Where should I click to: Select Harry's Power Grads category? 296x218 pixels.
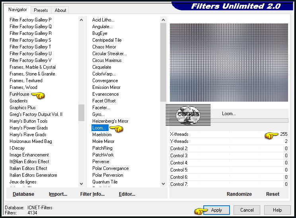pyautogui.click(x=29, y=128)
